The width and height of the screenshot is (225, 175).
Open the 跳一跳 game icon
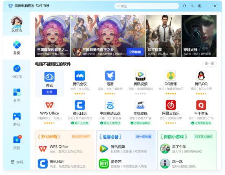(165, 164)
